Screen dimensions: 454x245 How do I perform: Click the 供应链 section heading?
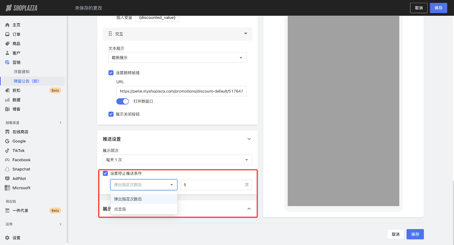coord(11,201)
